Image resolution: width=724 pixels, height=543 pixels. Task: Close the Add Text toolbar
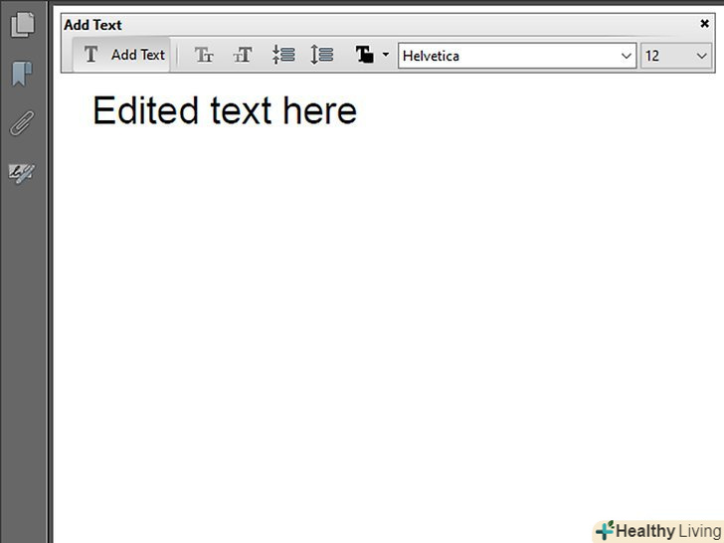(x=704, y=24)
